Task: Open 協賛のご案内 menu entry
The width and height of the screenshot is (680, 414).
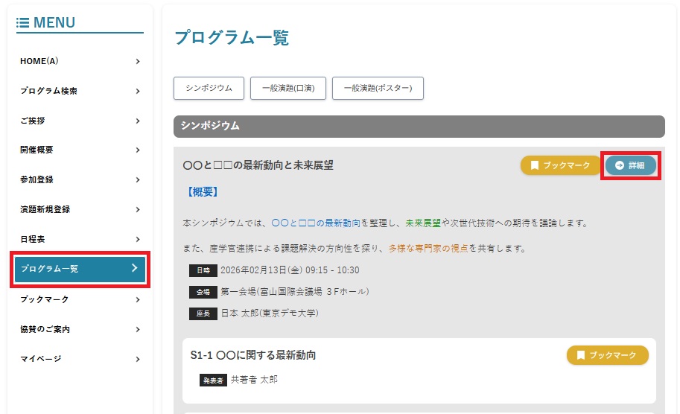Action: tap(45, 329)
